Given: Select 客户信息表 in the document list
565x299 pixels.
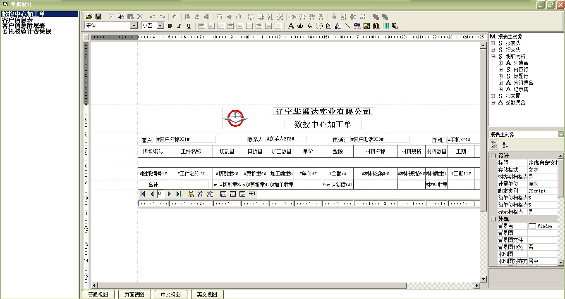Looking at the screenshot, I should 17,20.
